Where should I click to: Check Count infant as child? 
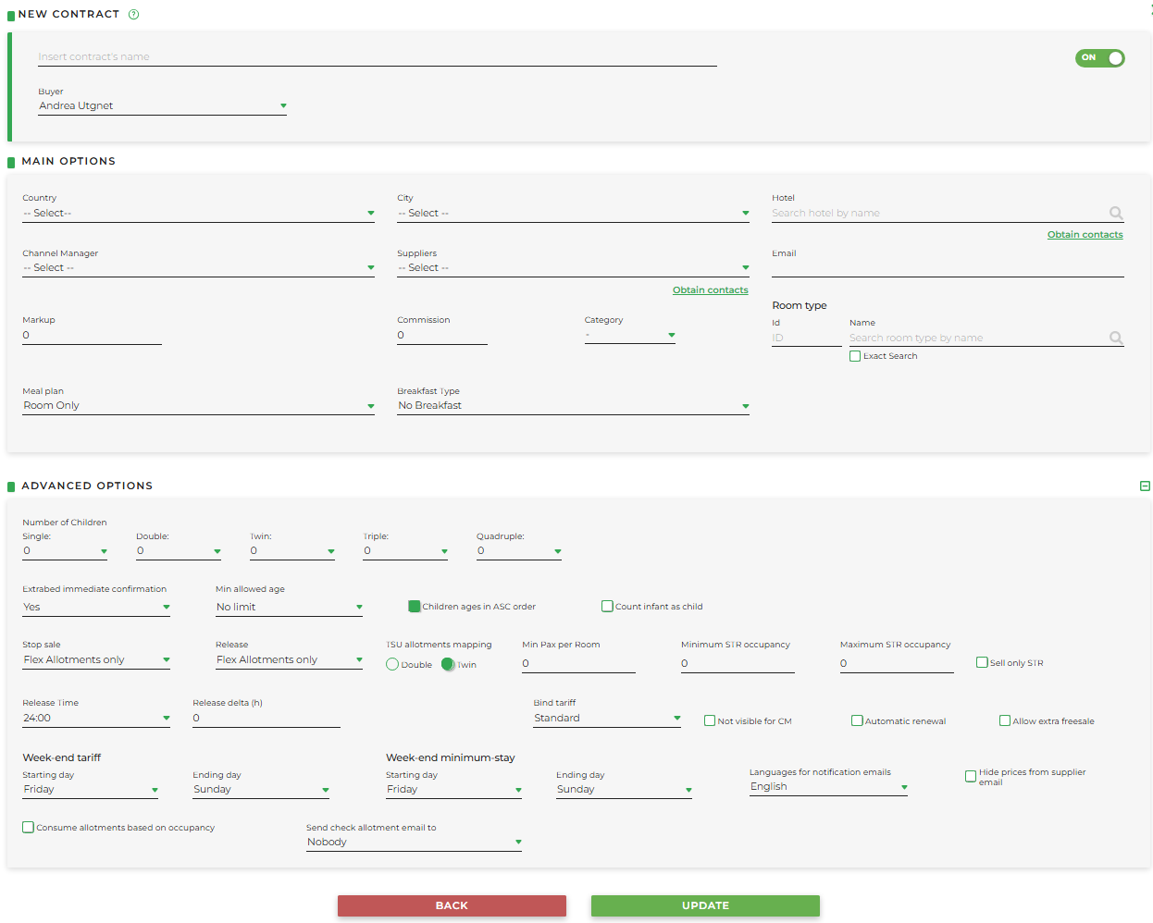pos(607,607)
